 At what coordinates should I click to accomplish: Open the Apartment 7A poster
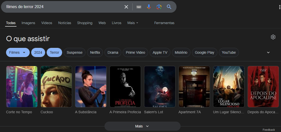pyautogui.click(x=194, y=87)
